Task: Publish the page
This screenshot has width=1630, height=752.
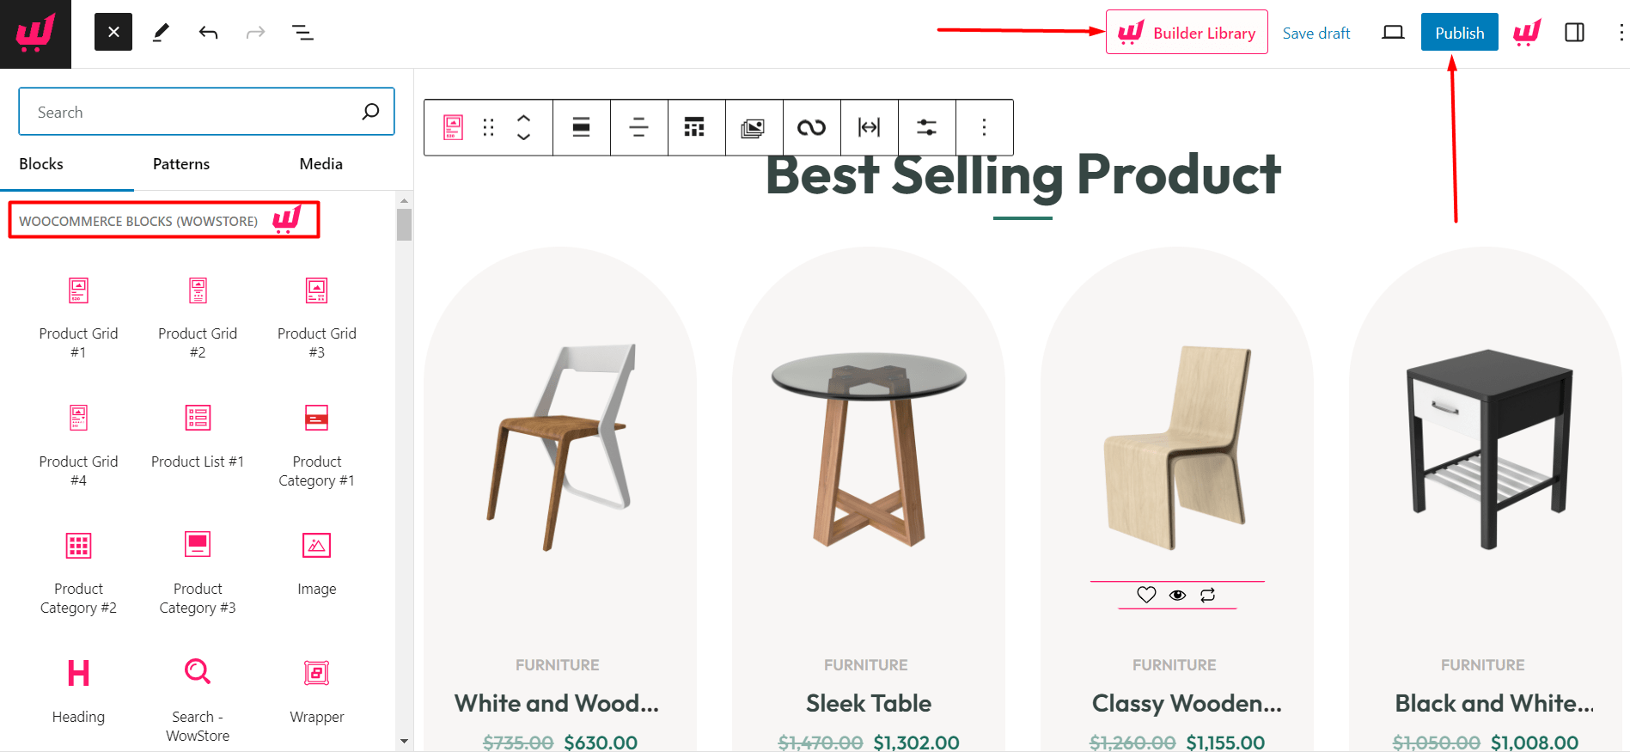Action: 1459,33
